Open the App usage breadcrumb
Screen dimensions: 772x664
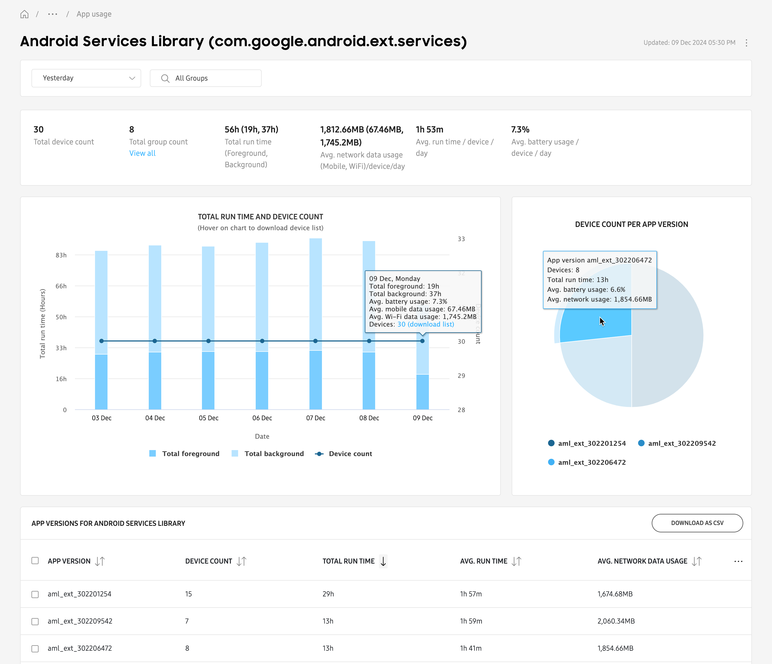point(94,14)
